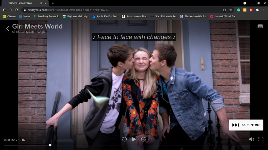268x150 pixels.
Task: Open the Classes bookmark
Action: pos(9,16)
